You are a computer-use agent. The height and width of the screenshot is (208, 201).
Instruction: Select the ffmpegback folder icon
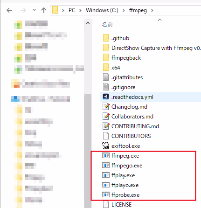106,58
